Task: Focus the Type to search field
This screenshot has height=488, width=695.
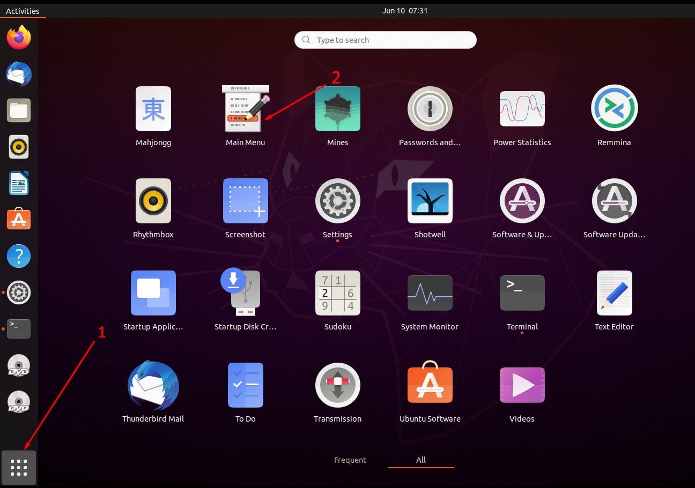Action: click(x=385, y=40)
